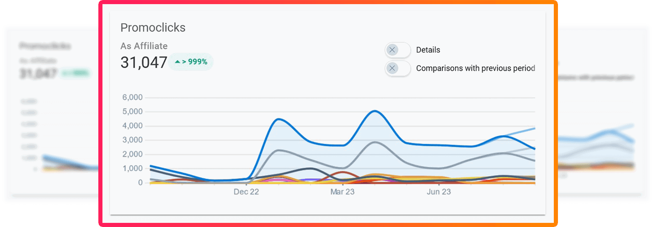The width and height of the screenshot is (654, 227).
Task: Click the Details label text
Action: (428, 50)
